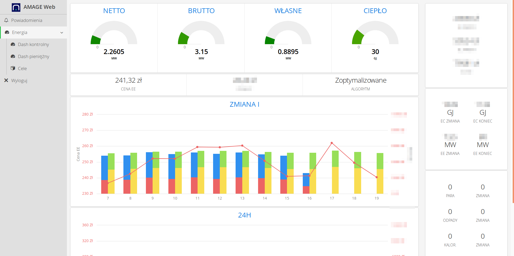Image resolution: width=514 pixels, height=256 pixels.
Task: Click the Energia dashboard icon
Action: click(x=7, y=32)
